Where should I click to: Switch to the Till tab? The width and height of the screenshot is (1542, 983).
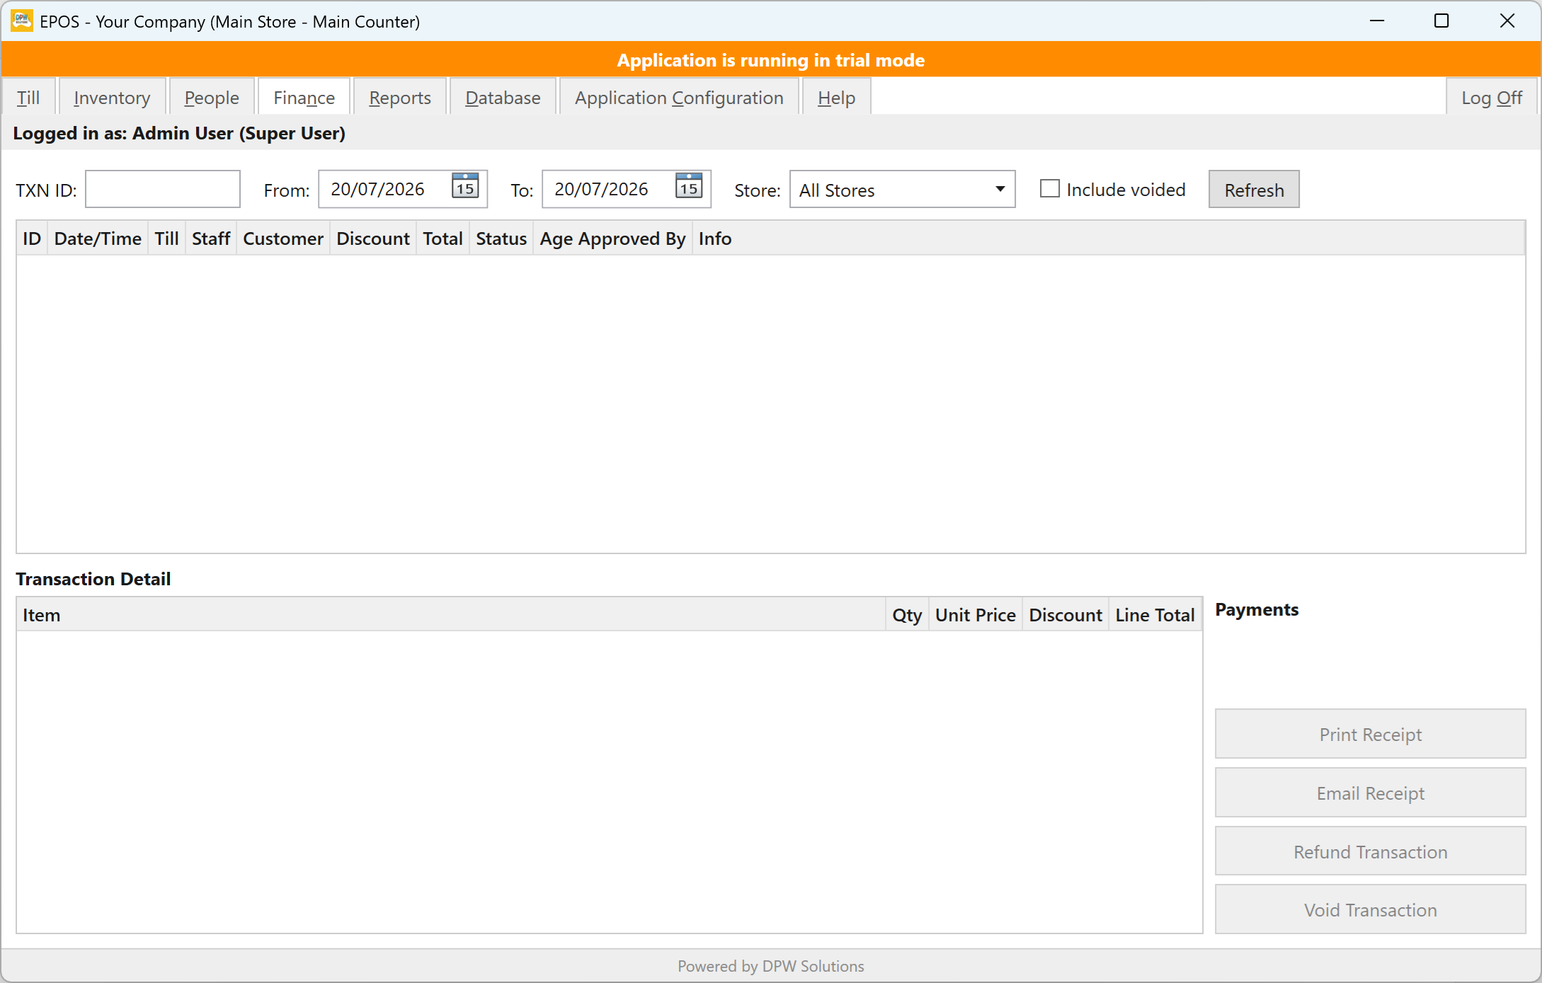point(28,97)
